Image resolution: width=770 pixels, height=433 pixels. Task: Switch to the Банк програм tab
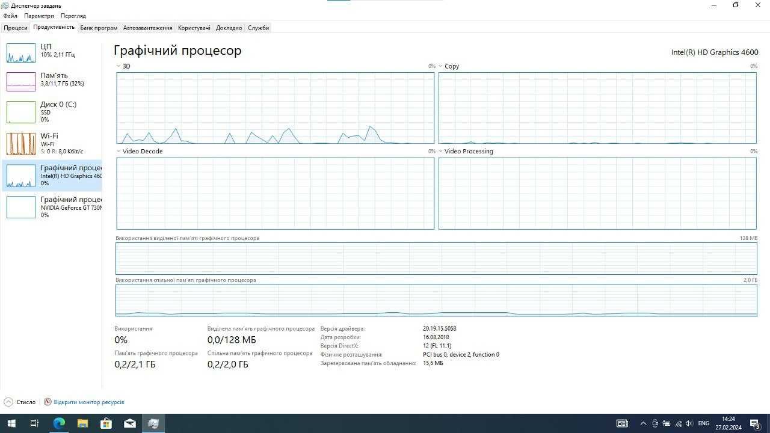pos(99,28)
